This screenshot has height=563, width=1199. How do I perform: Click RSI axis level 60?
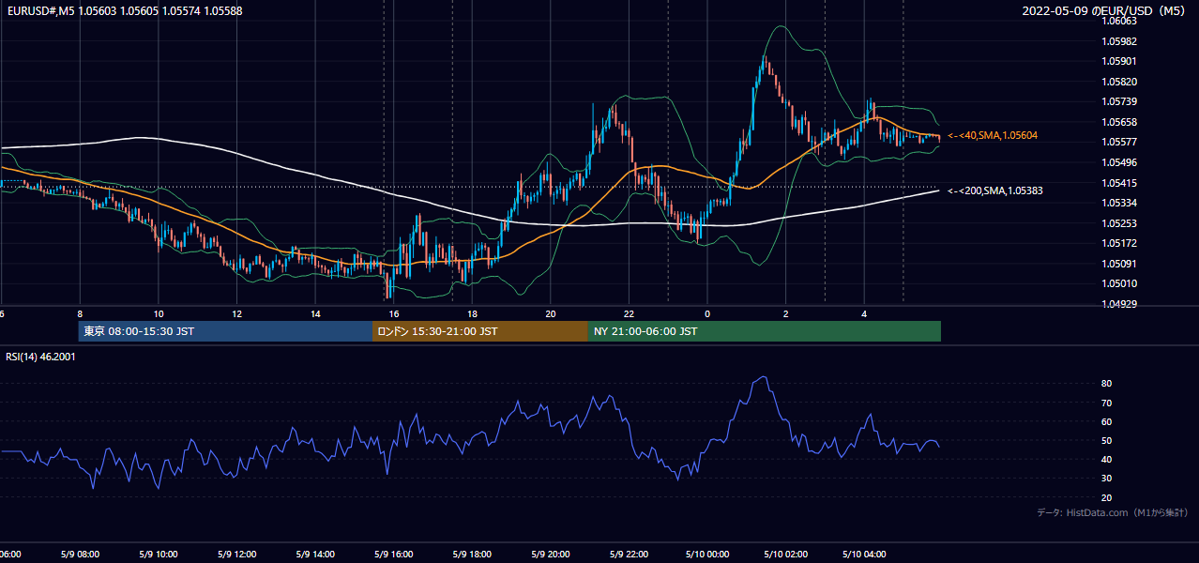point(1107,421)
